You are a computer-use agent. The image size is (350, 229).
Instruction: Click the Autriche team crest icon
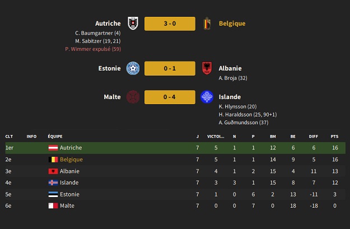(x=133, y=23)
